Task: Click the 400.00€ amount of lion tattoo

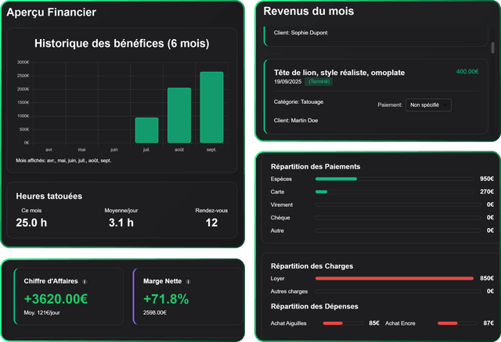Action: point(467,72)
